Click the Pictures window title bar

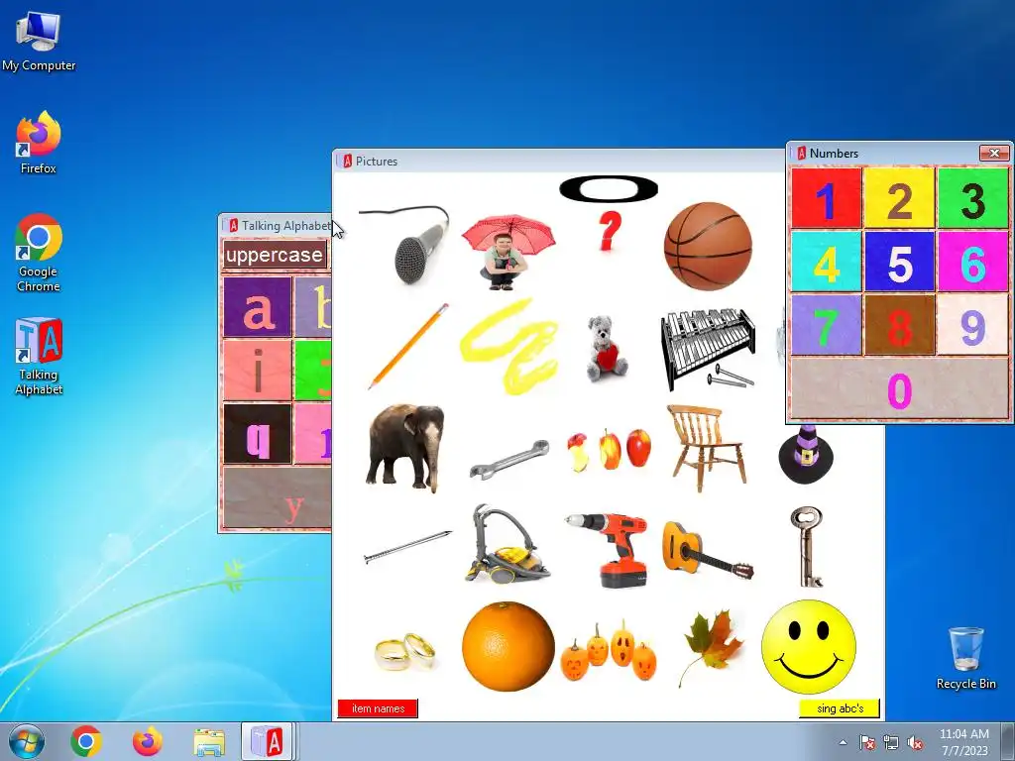560,162
